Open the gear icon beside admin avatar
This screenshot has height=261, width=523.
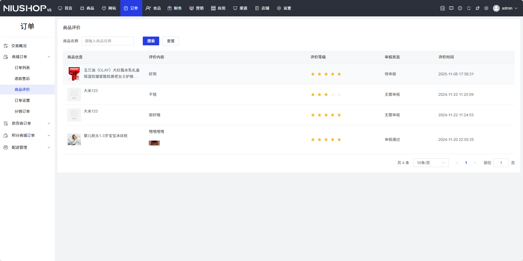point(486,8)
